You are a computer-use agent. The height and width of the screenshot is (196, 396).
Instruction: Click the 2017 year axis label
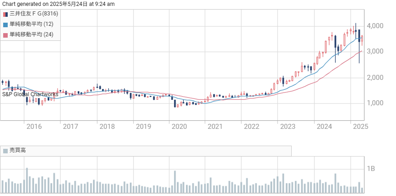(70, 127)
